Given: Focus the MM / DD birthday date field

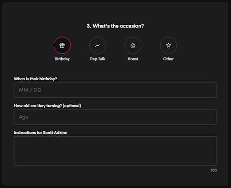Looking at the screenshot, I should point(115,90).
